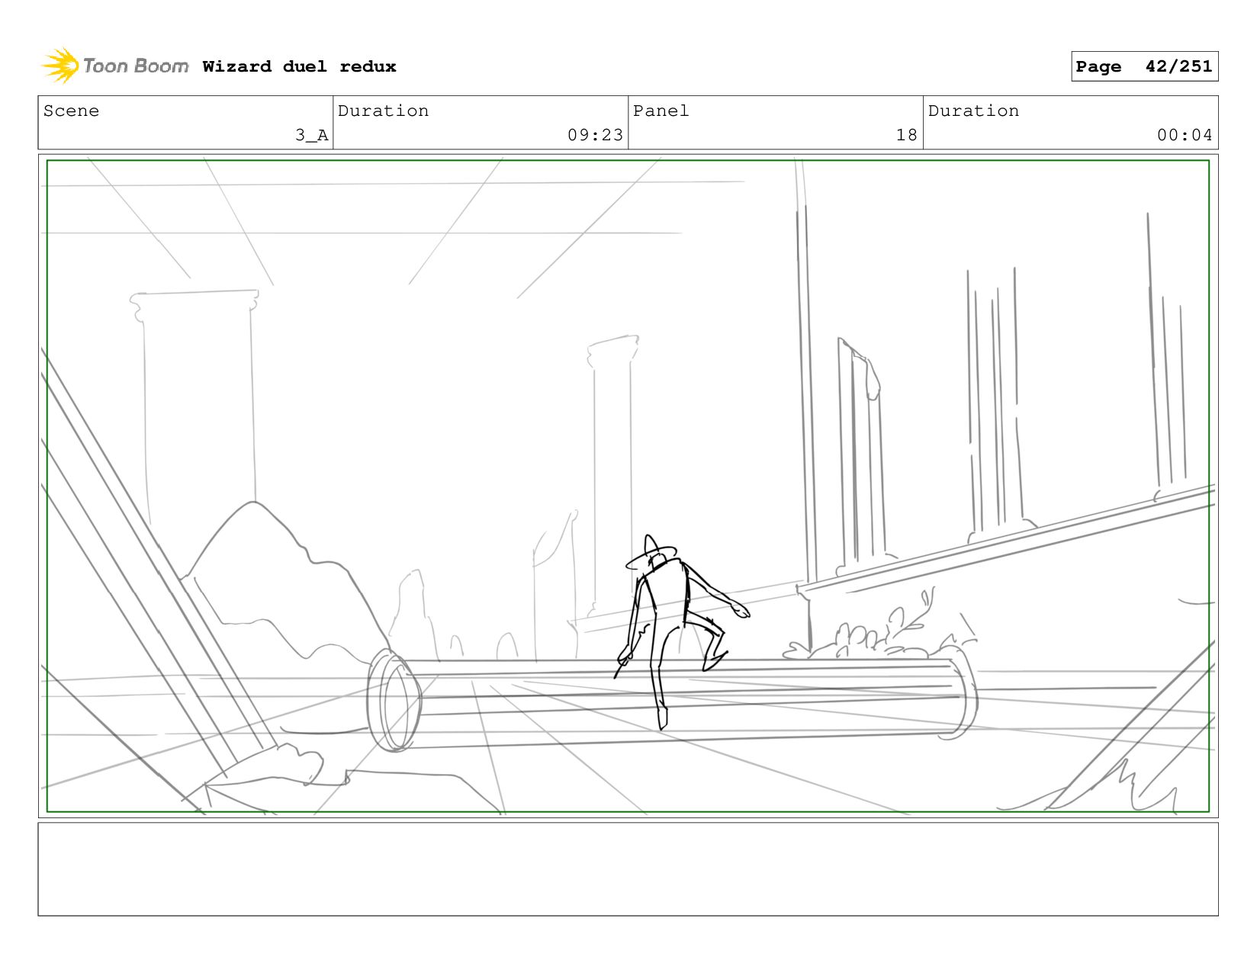1257x973 pixels.
Task: Select scene duration value '09:23'
Action: click(595, 135)
